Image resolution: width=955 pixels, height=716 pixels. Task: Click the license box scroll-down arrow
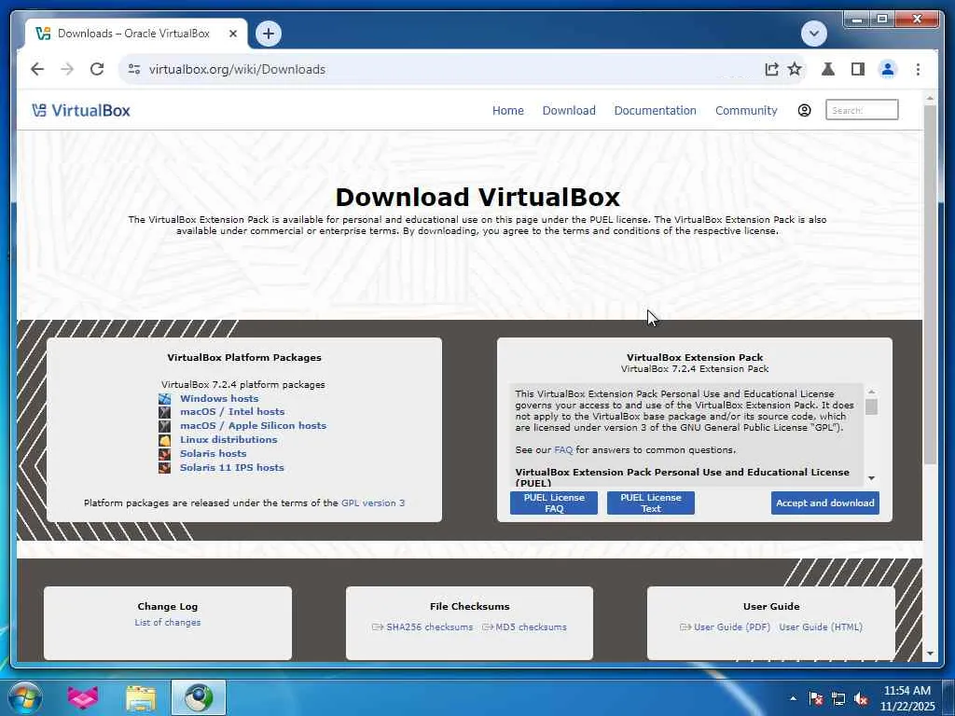[872, 478]
